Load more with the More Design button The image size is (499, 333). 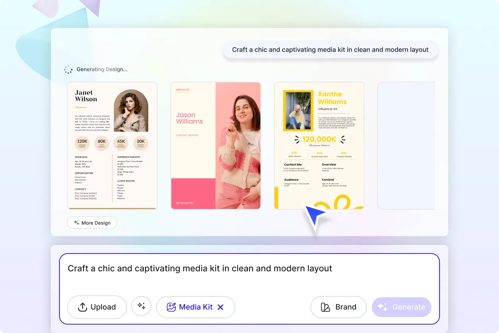pos(92,223)
